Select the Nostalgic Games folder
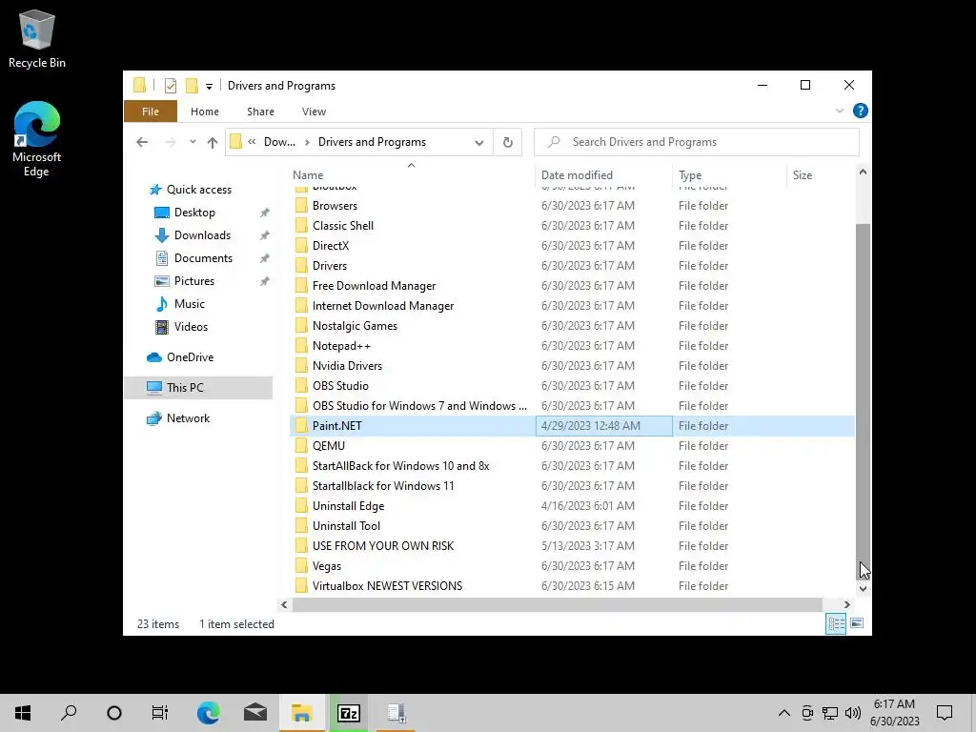The image size is (976, 732). pos(355,326)
